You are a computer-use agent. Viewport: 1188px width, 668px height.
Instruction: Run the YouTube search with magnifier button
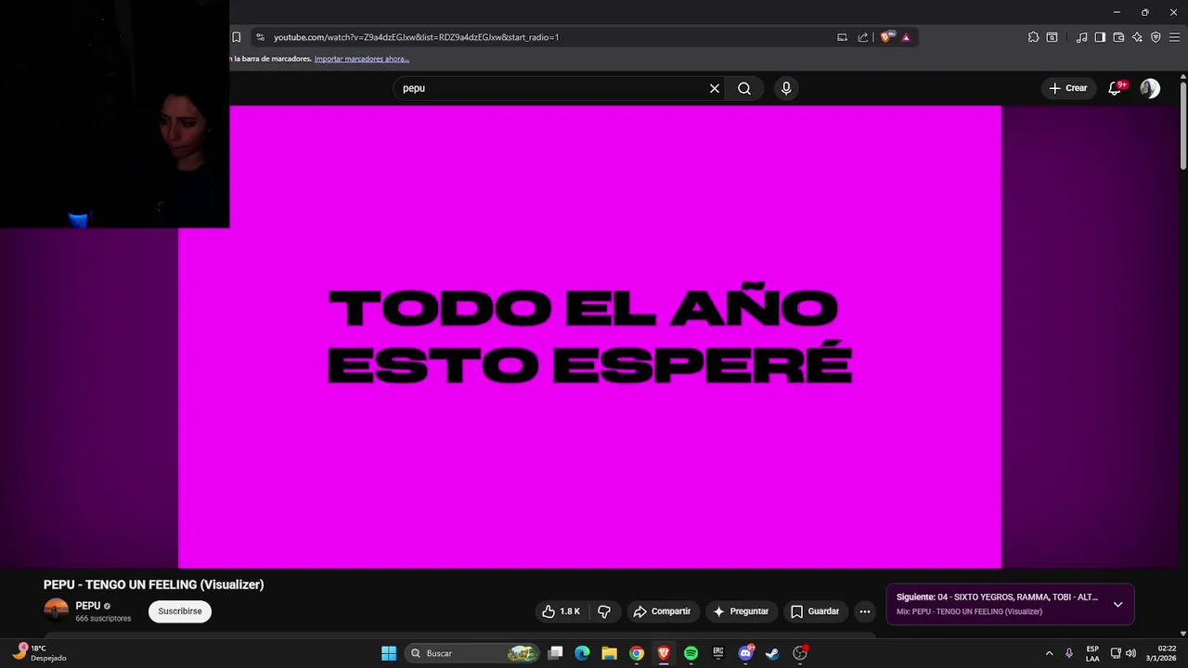pos(744,88)
